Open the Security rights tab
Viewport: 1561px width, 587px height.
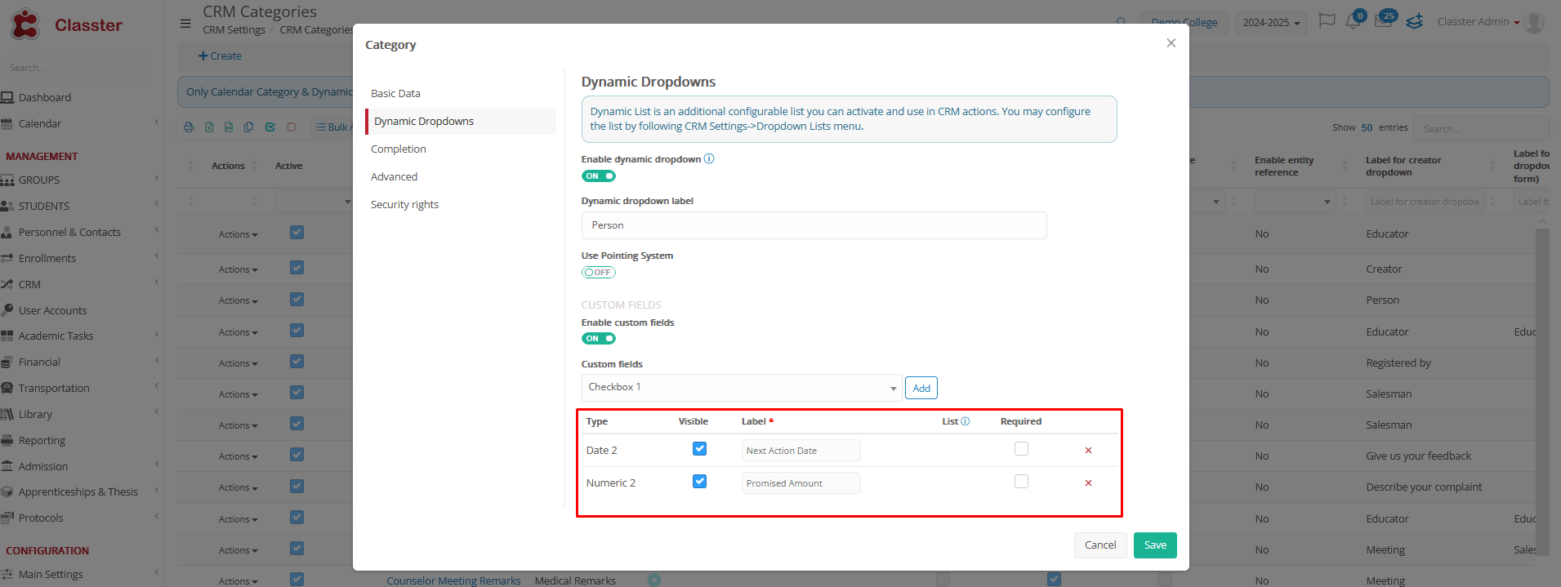tap(404, 205)
